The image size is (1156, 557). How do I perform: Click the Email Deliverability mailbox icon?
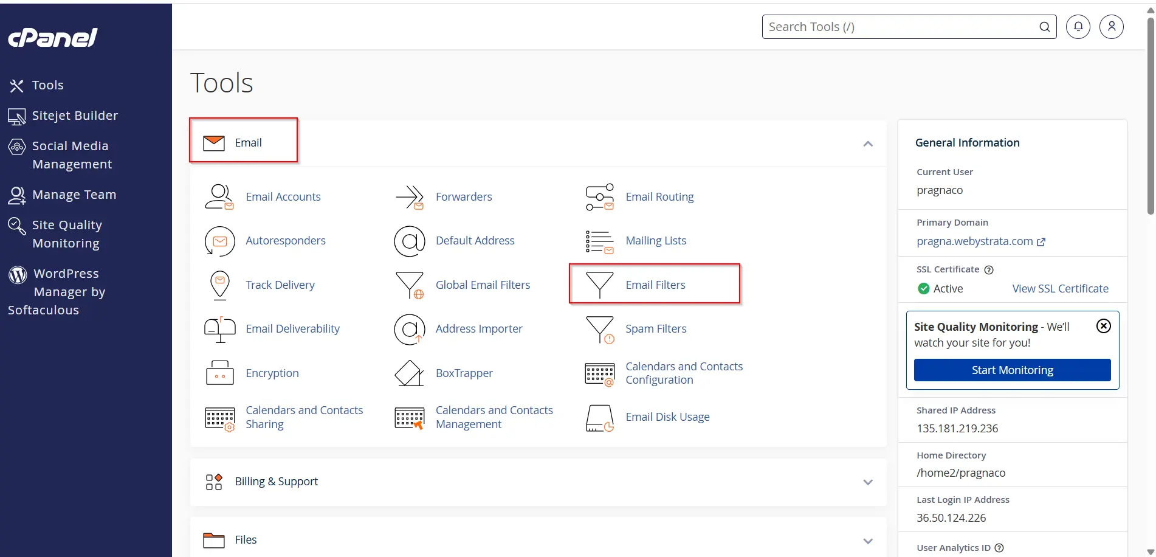[x=219, y=329]
